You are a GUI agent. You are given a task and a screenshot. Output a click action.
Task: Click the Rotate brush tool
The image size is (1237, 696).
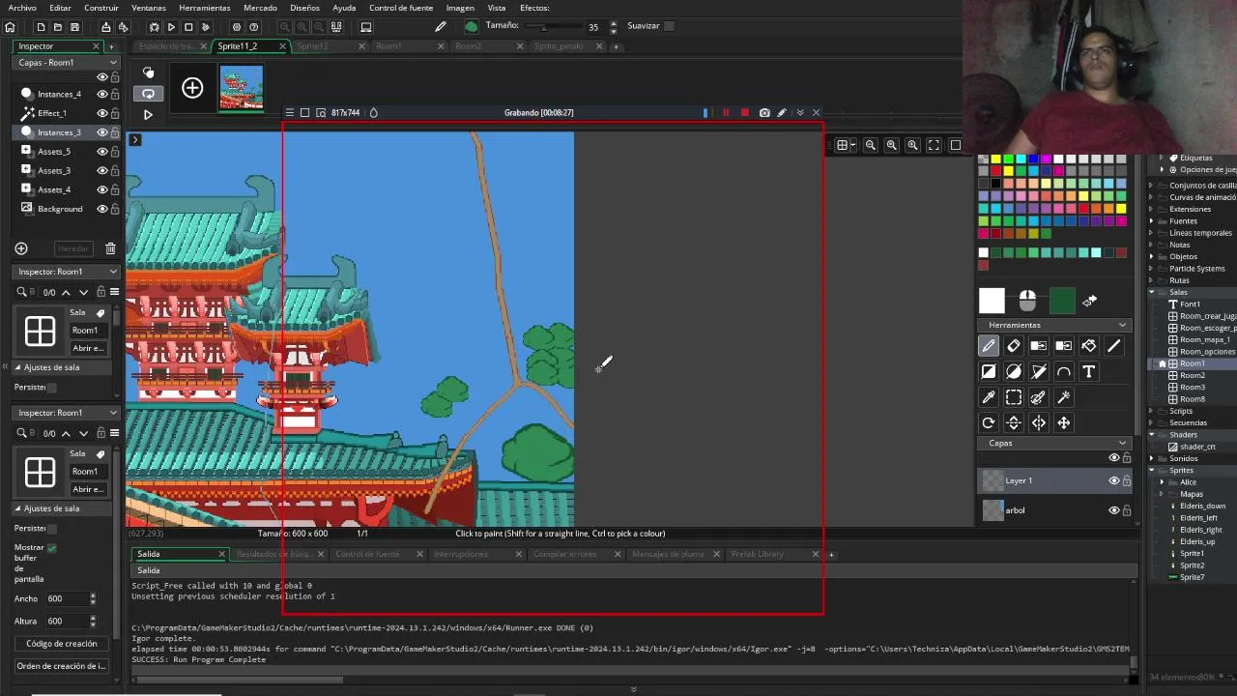coord(989,422)
